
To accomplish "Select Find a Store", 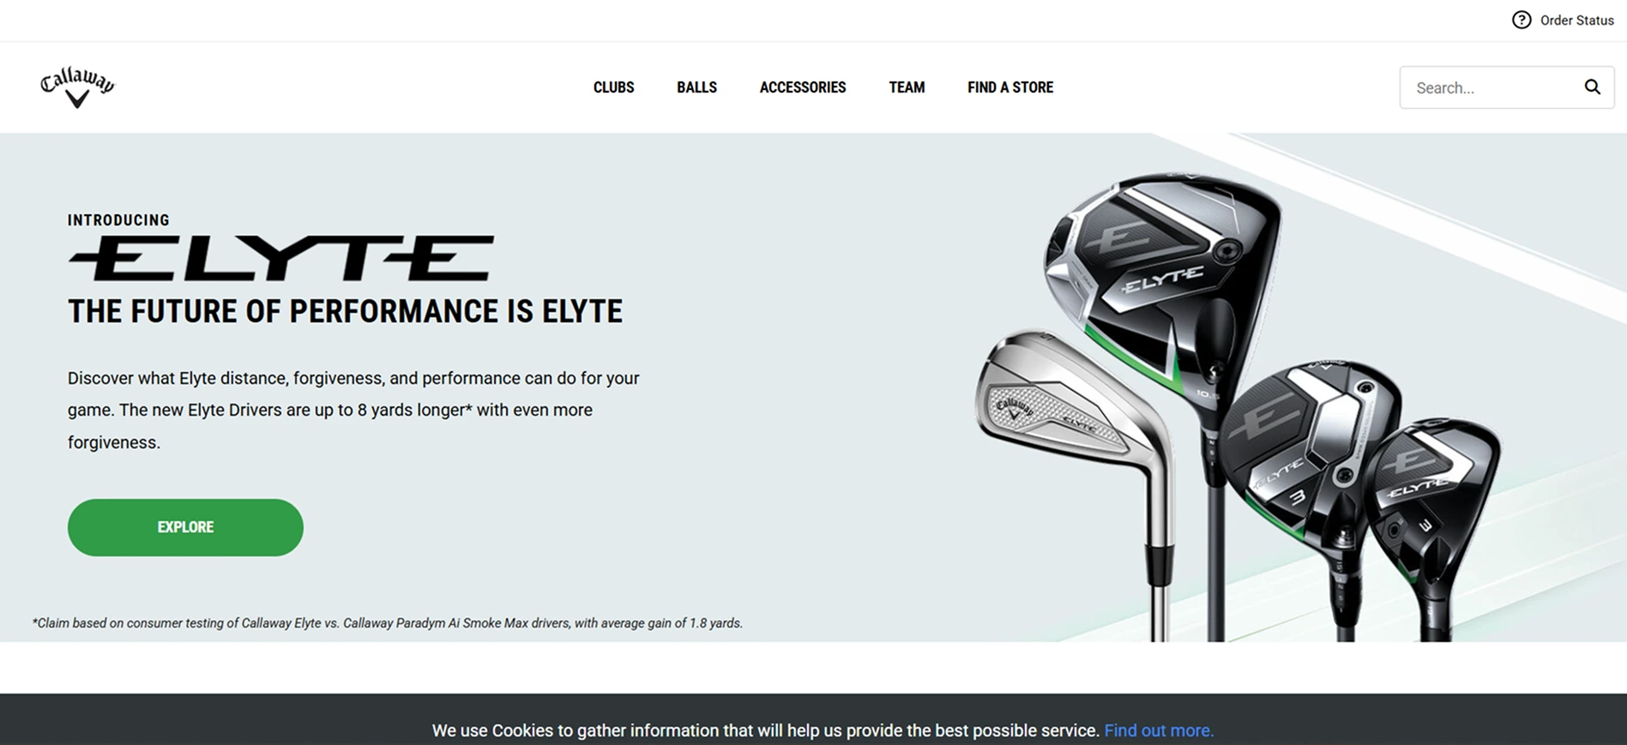I will (x=1010, y=87).
